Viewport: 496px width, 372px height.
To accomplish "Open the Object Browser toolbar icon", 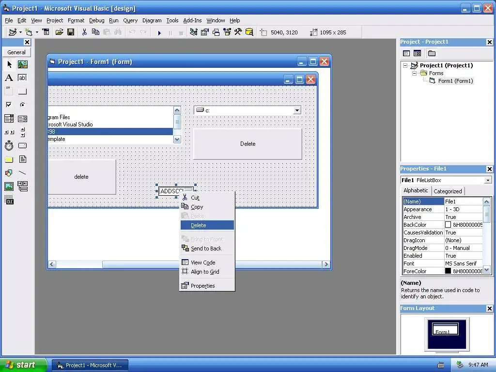I will 227,32.
